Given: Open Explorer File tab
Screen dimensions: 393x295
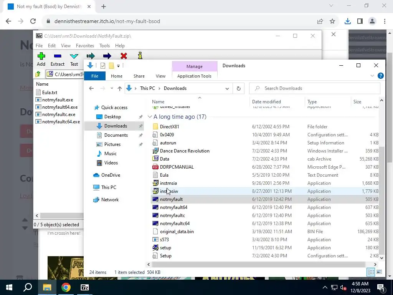Looking at the screenshot, I should point(95,76).
